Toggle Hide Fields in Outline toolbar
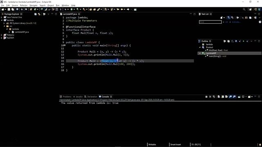This screenshot has width=262, height=147. pyautogui.click(x=236, y=41)
